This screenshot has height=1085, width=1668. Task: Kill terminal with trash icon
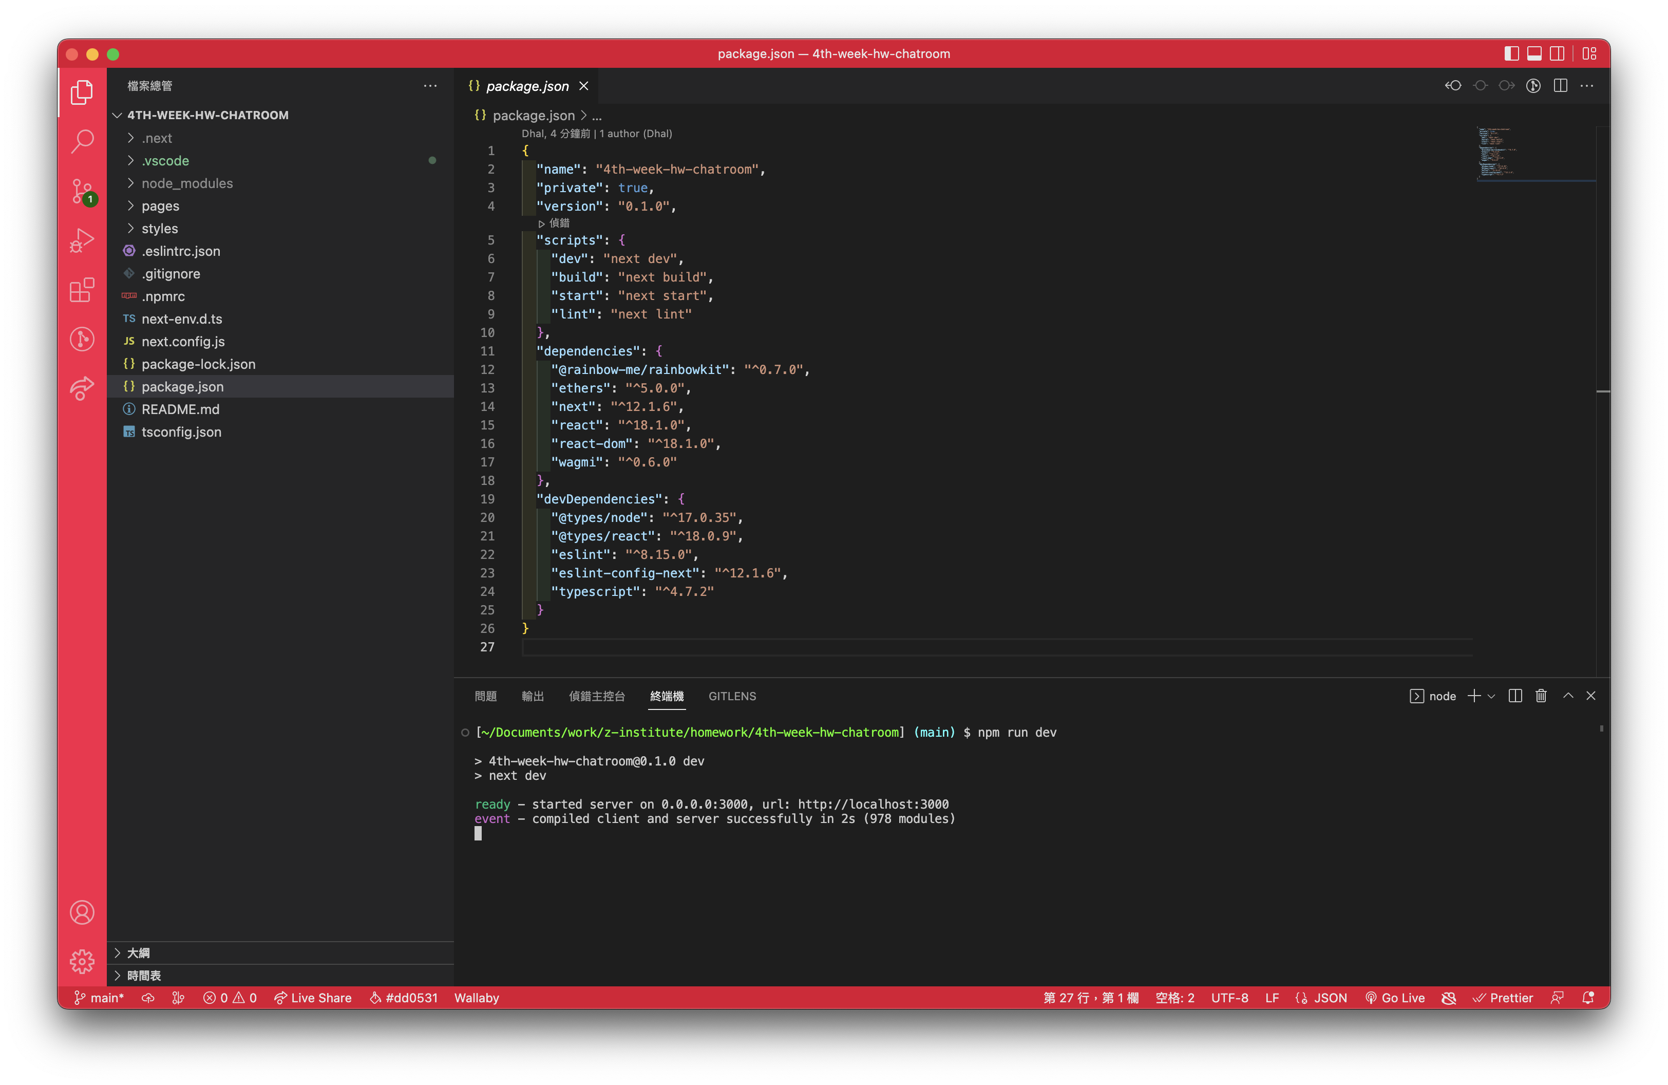[x=1541, y=696]
